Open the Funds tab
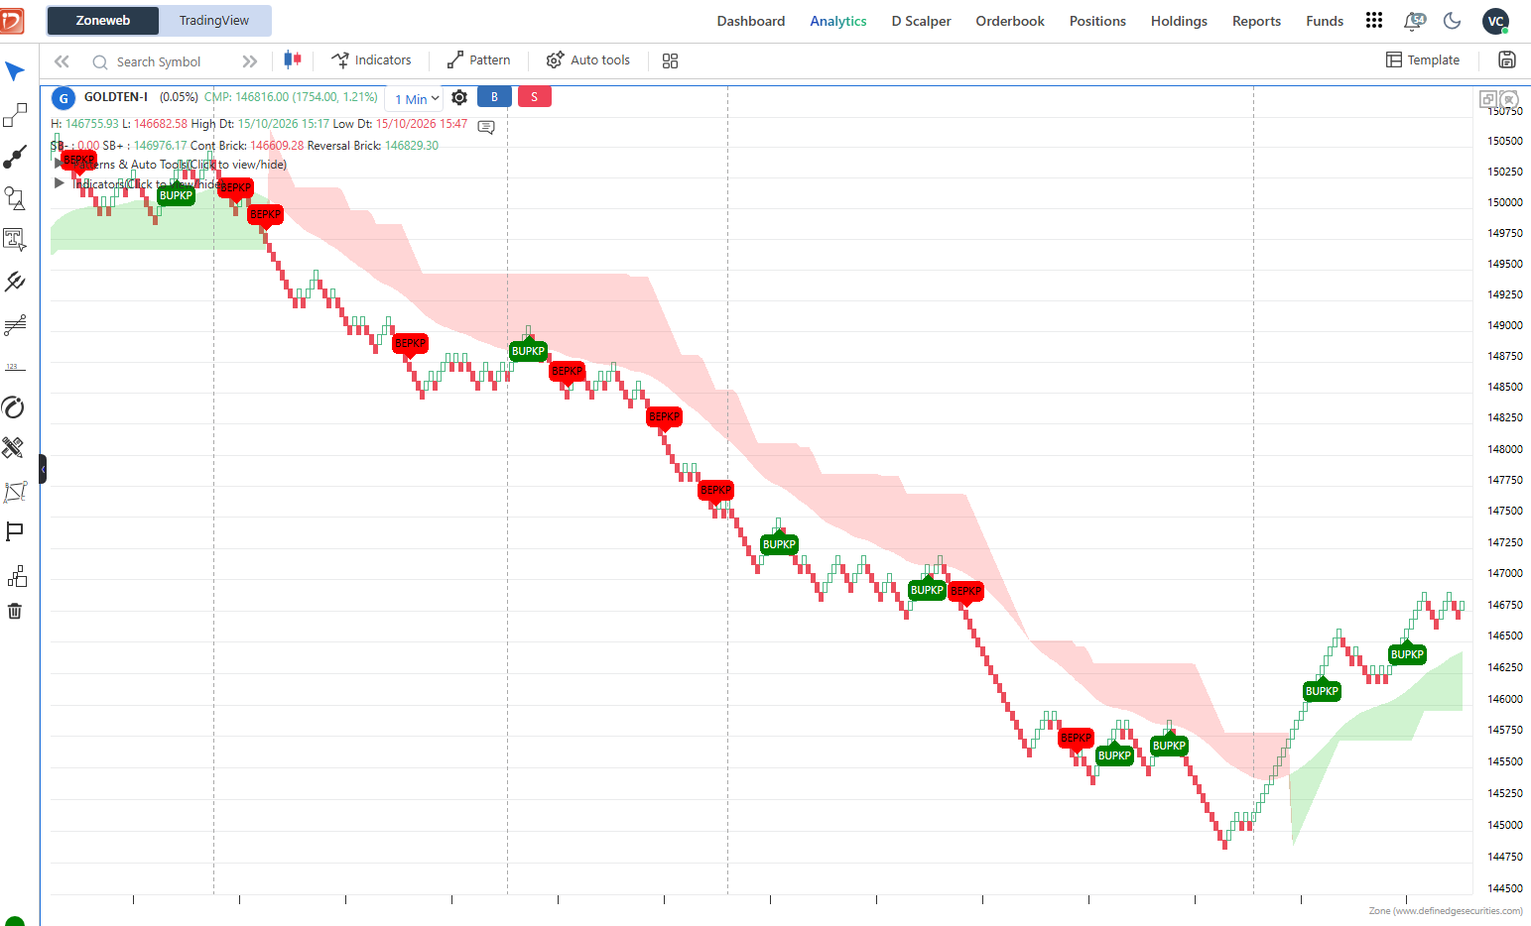Image resolution: width=1531 pixels, height=926 pixels. click(1325, 21)
